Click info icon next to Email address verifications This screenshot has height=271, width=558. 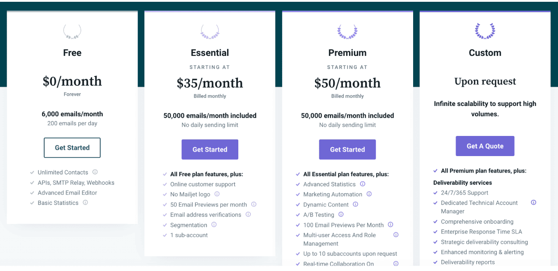248,215
